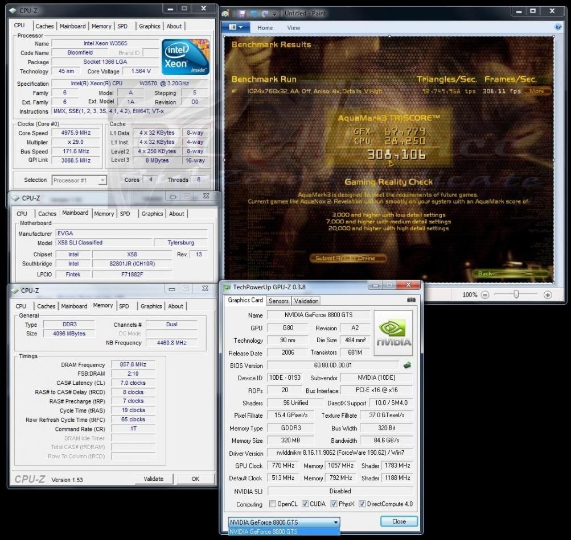This screenshot has width=571, height=540.
Task: Toggle the CUDA checkbox in GPU-Z
Action: [305, 504]
